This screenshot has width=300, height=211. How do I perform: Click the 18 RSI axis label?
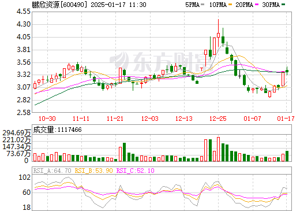point(27,208)
